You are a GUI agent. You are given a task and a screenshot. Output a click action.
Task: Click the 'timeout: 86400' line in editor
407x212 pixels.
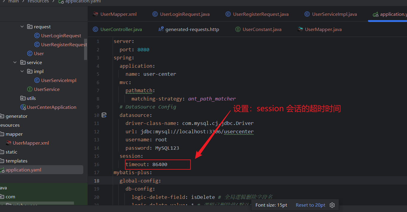pos(146,164)
